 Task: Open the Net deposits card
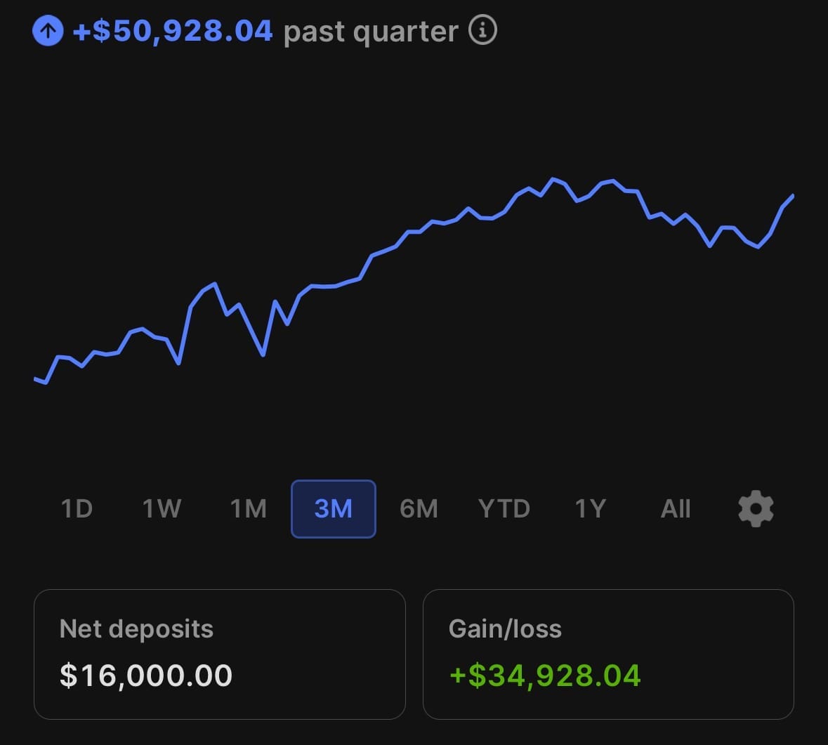pyautogui.click(x=219, y=654)
